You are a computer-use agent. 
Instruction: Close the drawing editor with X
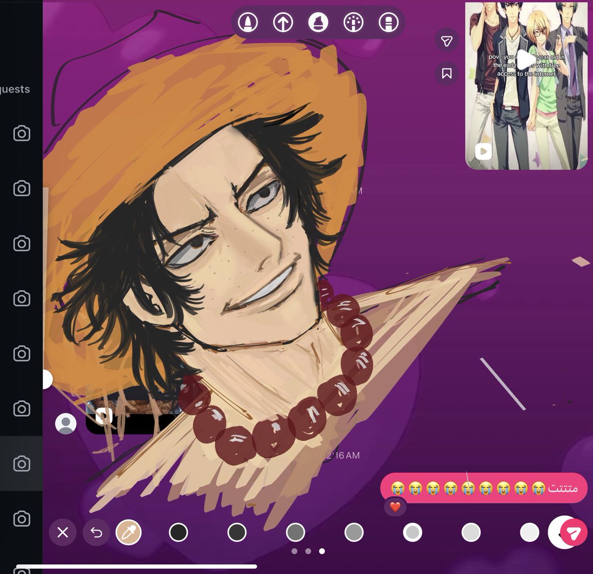[63, 533]
